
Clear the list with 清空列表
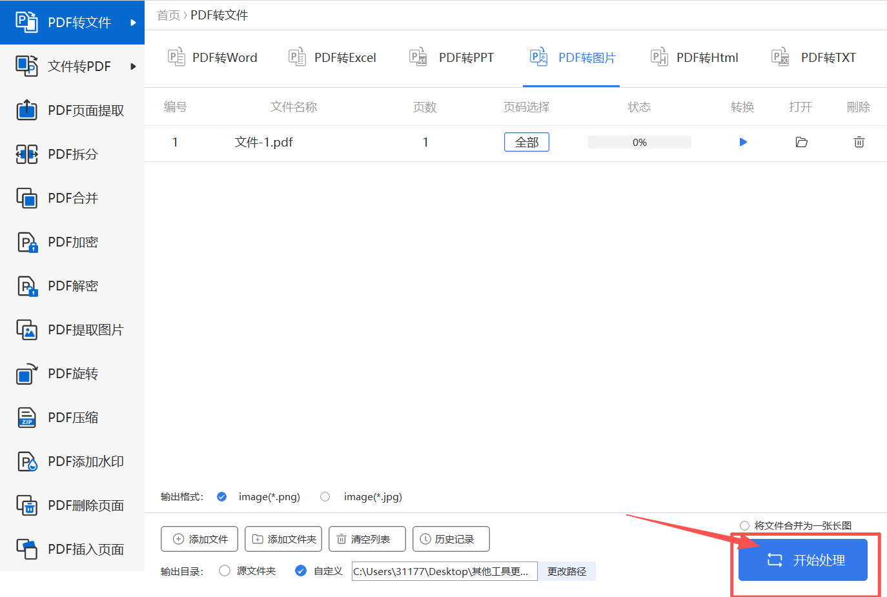(x=367, y=539)
